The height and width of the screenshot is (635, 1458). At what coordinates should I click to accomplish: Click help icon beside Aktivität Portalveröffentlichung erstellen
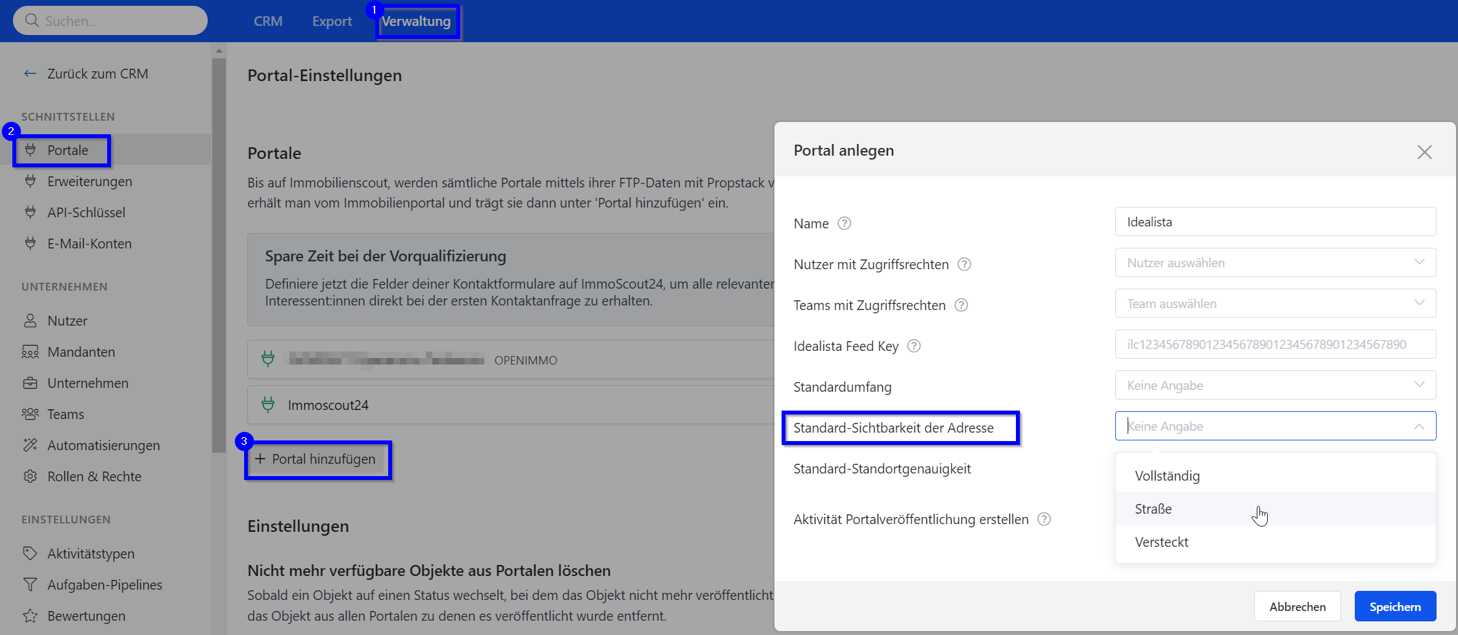point(1044,519)
